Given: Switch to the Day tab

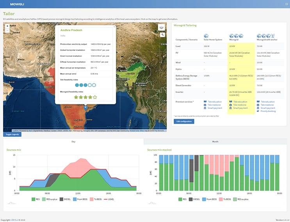Looking at the screenshot, I should (x=73, y=142).
